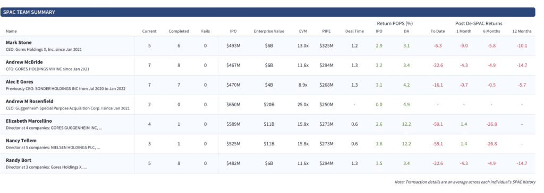Sort by Current column header

click(149, 31)
